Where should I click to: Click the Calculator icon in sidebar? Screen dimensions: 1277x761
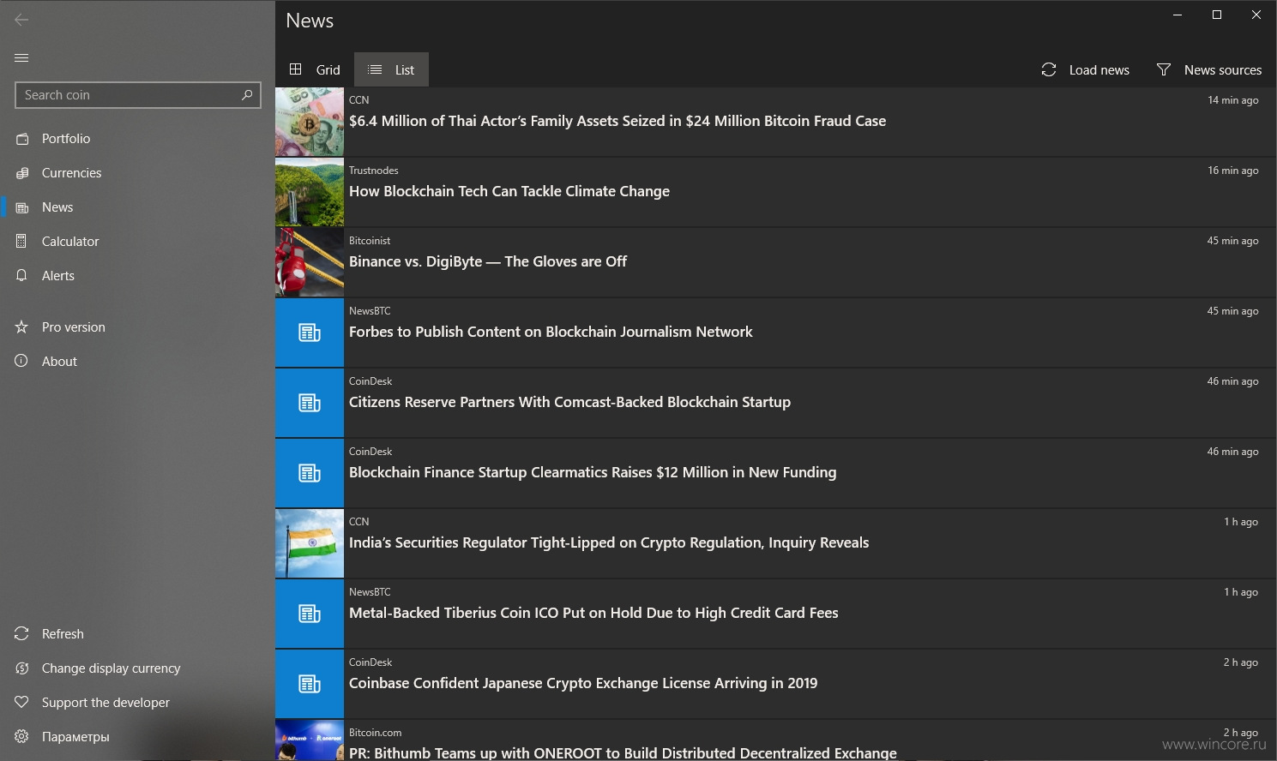click(22, 242)
